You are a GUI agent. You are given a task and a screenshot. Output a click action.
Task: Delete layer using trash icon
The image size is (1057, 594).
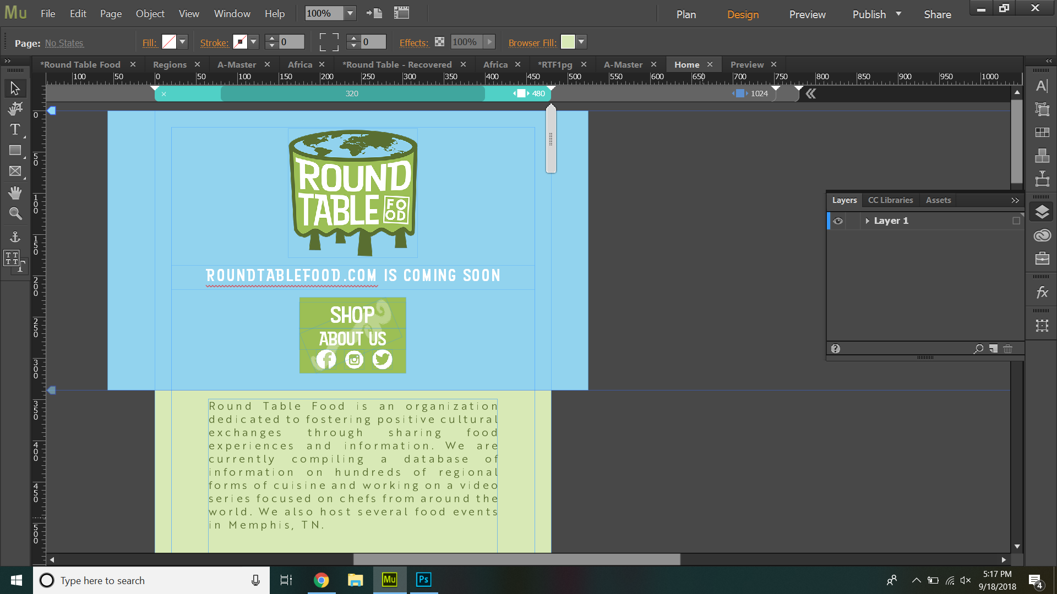click(1007, 349)
